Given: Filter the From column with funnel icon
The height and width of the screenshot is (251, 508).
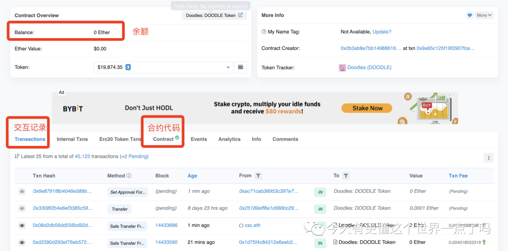Looking at the screenshot, I should click(258, 176).
